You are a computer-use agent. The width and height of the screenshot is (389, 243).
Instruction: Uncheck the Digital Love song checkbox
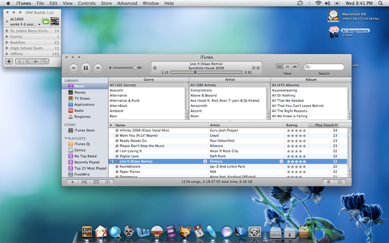(117, 156)
